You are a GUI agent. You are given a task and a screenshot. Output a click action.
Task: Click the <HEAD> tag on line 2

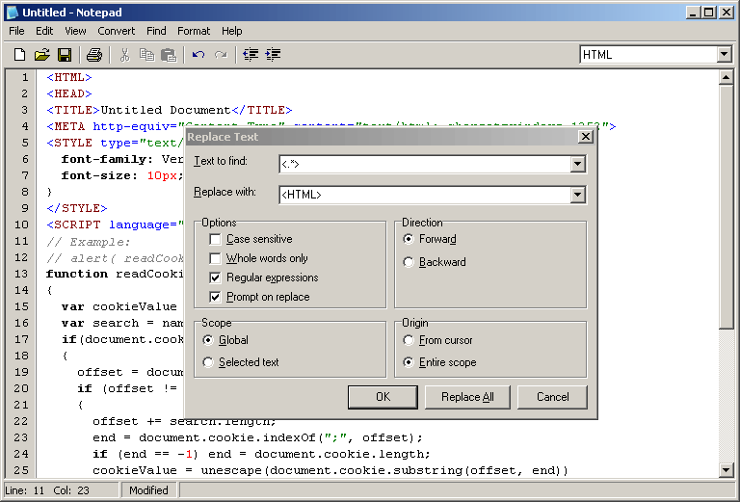pos(69,93)
